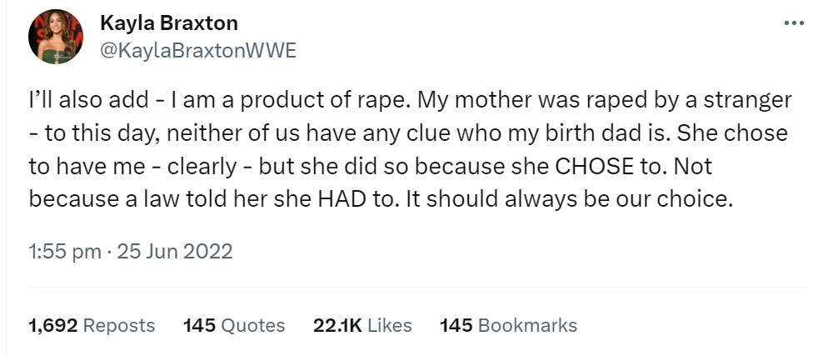Click the 22.1K likes number
Screen dimensions: 818x356
tap(337, 324)
